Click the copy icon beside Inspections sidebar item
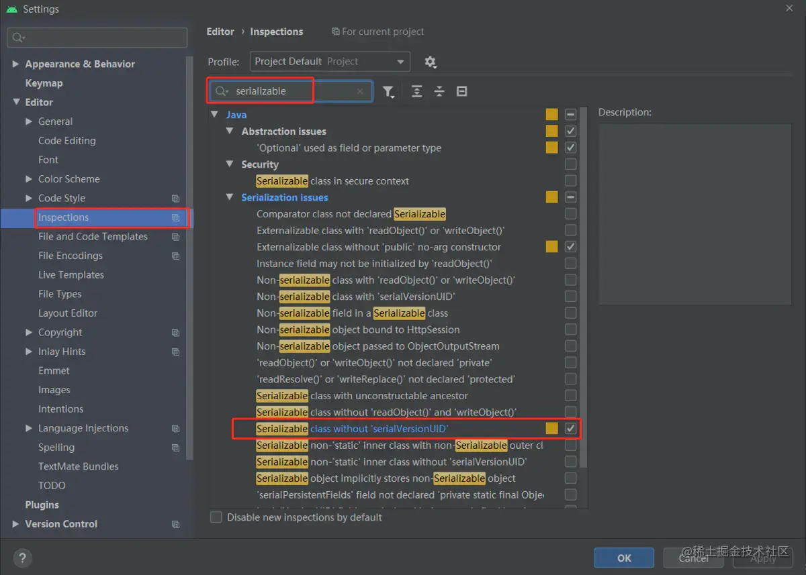This screenshot has height=575, width=806. click(x=175, y=217)
